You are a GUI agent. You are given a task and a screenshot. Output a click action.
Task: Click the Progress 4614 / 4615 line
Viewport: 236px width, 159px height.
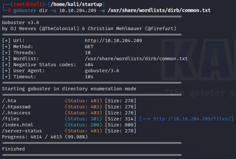(44, 137)
